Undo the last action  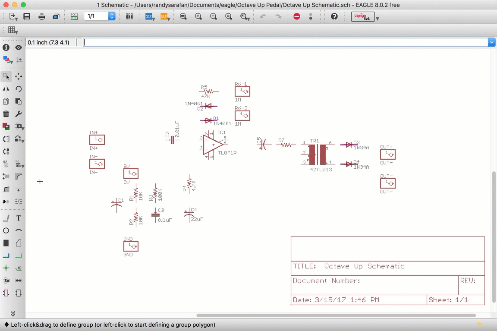tap(263, 16)
